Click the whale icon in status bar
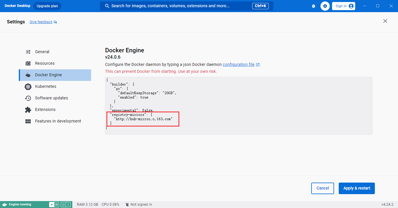This screenshot has width=398, height=208. tap(5, 205)
